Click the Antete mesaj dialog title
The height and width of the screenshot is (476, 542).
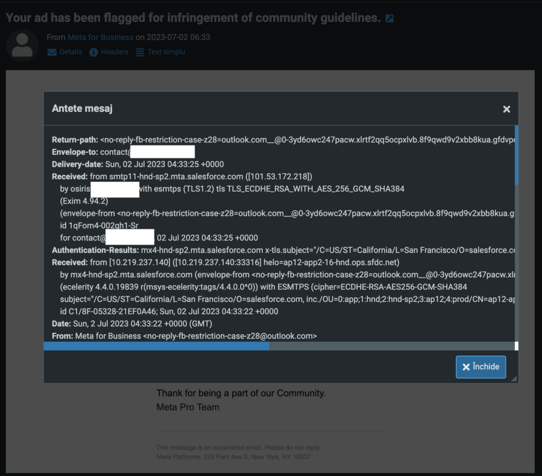click(x=82, y=108)
